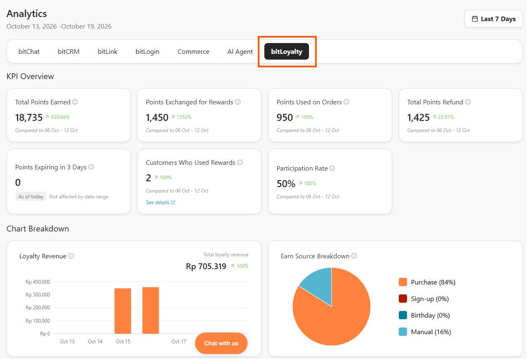The height and width of the screenshot is (359, 527).
Task: Click the 18,735 total points value
Action: coord(29,118)
